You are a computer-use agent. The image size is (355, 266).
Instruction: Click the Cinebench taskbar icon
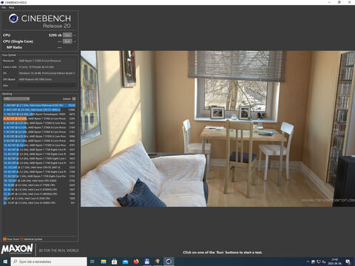[169, 262]
